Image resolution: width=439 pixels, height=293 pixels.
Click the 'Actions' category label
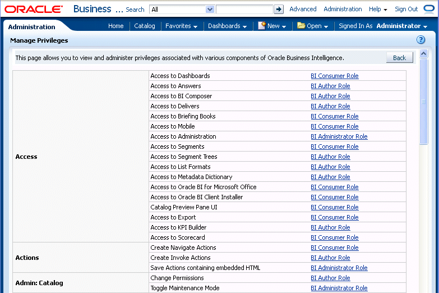point(27,258)
